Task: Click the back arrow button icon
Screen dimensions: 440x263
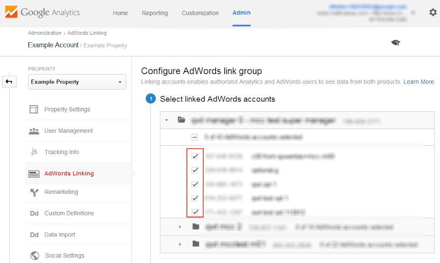Action: (x=9, y=81)
